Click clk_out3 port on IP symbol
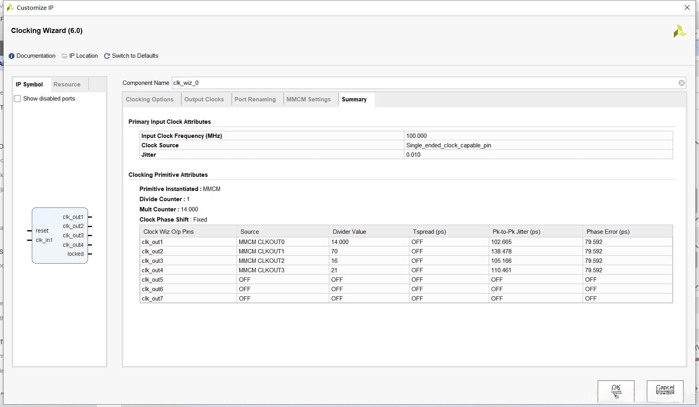Viewport: 699px width, 407px height. pos(73,235)
